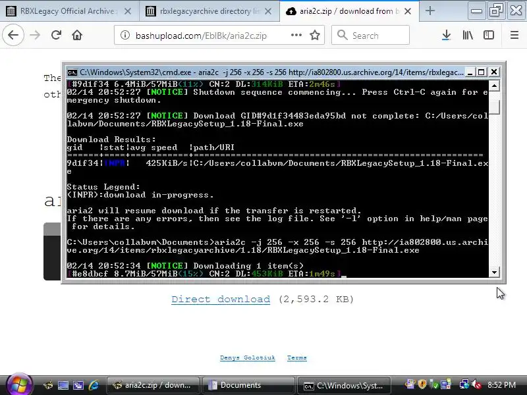Screen dimensions: 527x395
Task: Click the blue INPR status in results table
Action: click(x=115, y=163)
